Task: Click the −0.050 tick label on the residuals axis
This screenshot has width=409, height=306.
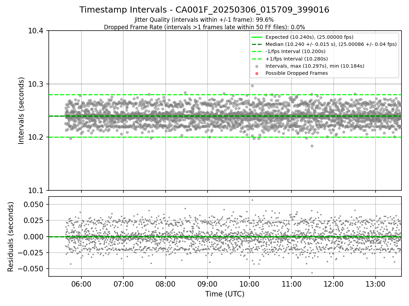Action: (x=31, y=269)
